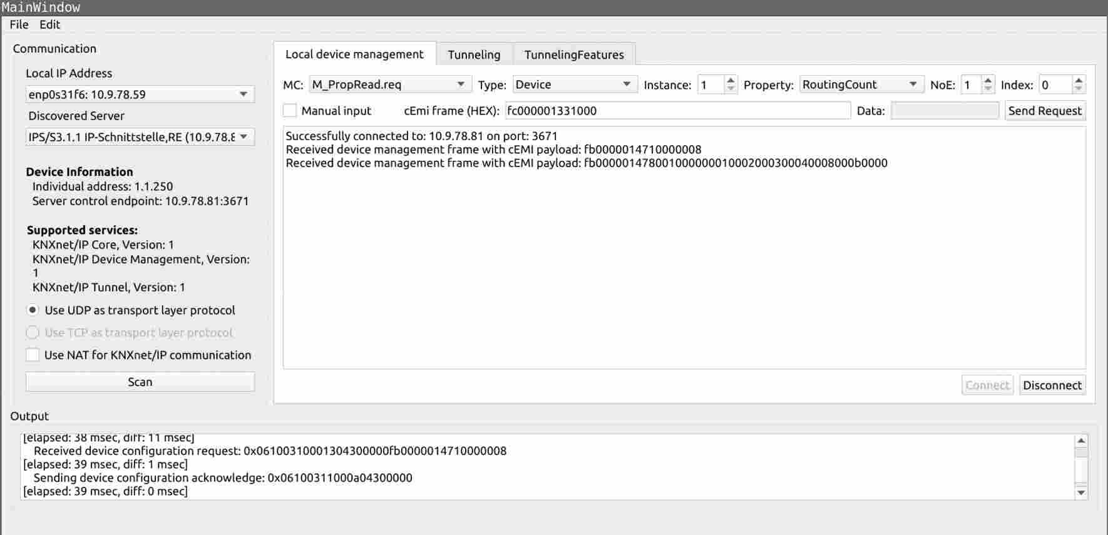Increase the NoE value with up arrow
1108x535 pixels.
coord(988,80)
